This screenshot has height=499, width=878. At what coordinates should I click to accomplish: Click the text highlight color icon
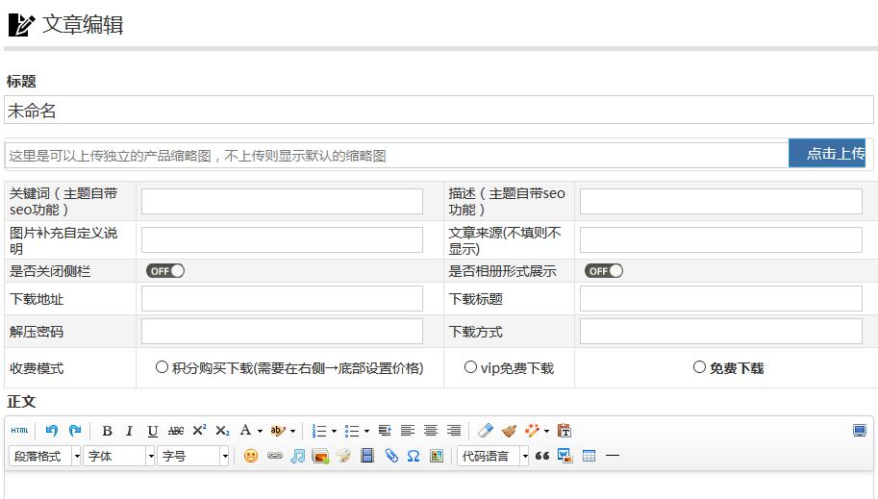pos(277,431)
